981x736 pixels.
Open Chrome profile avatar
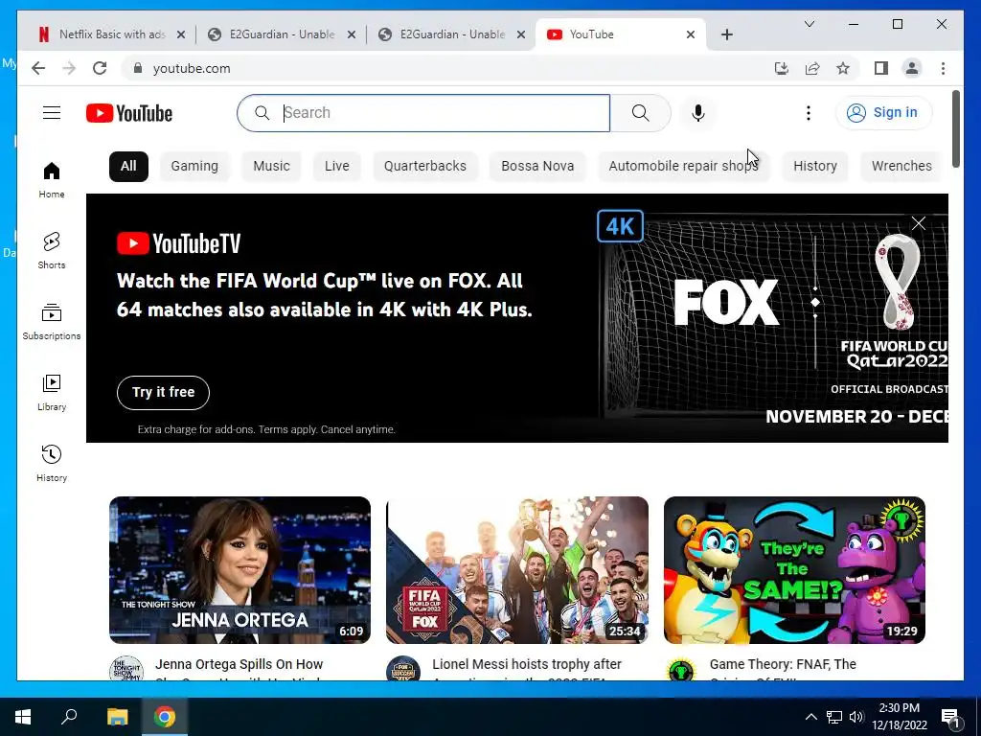tap(912, 68)
